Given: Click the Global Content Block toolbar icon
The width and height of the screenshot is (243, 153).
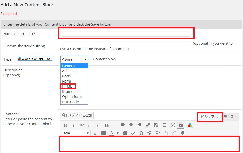Looking at the screenshot, I should point(190,125).
